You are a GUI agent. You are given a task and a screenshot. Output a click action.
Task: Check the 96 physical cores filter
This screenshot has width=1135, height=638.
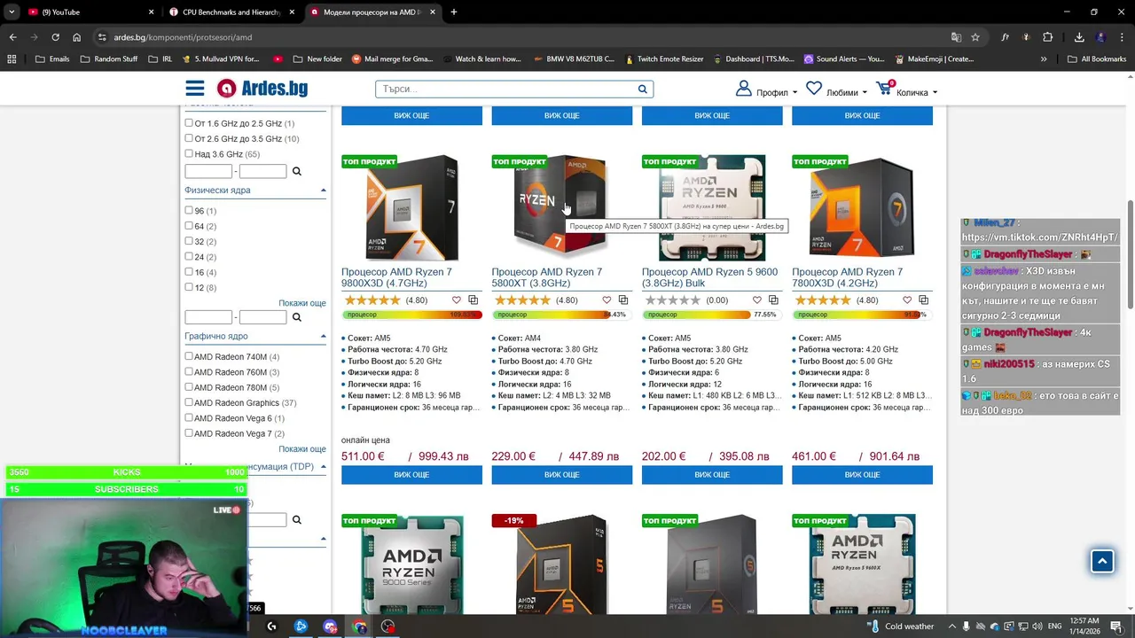(x=189, y=211)
